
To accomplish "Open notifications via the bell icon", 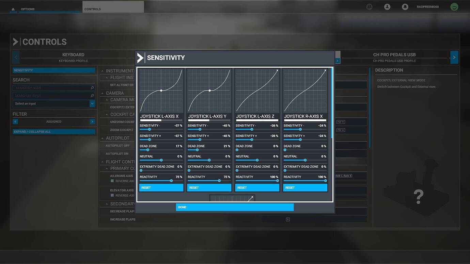I will pyautogui.click(x=405, y=6).
